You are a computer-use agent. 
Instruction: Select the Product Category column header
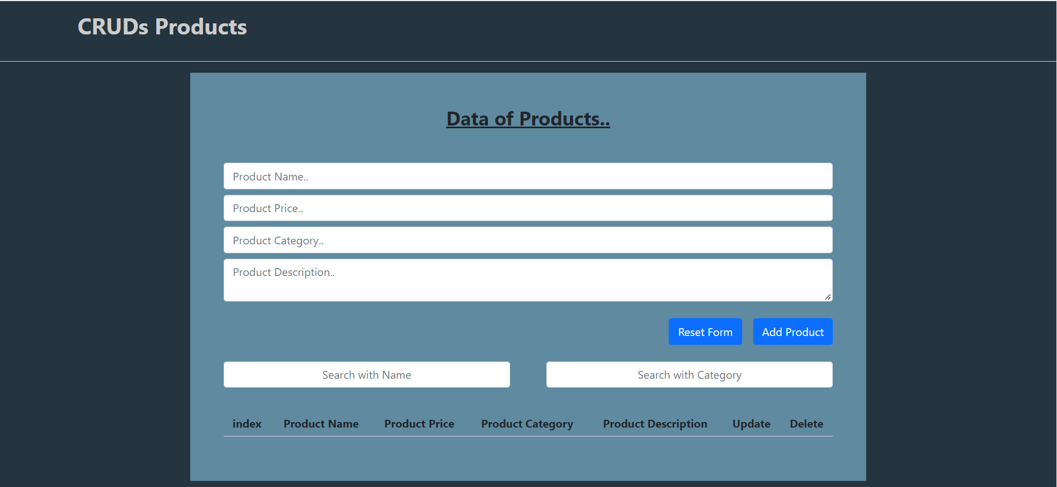(x=527, y=424)
